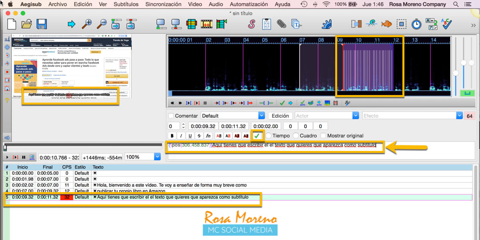Image resolution: width=480 pixels, height=240 pixels.
Task: Open script Properties notepad icon
Action: coord(267,24)
